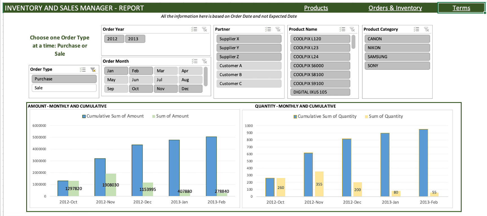This screenshot has width=487, height=216.
Task: Click multi-select icon in Partner slicer
Action: coord(268,29)
